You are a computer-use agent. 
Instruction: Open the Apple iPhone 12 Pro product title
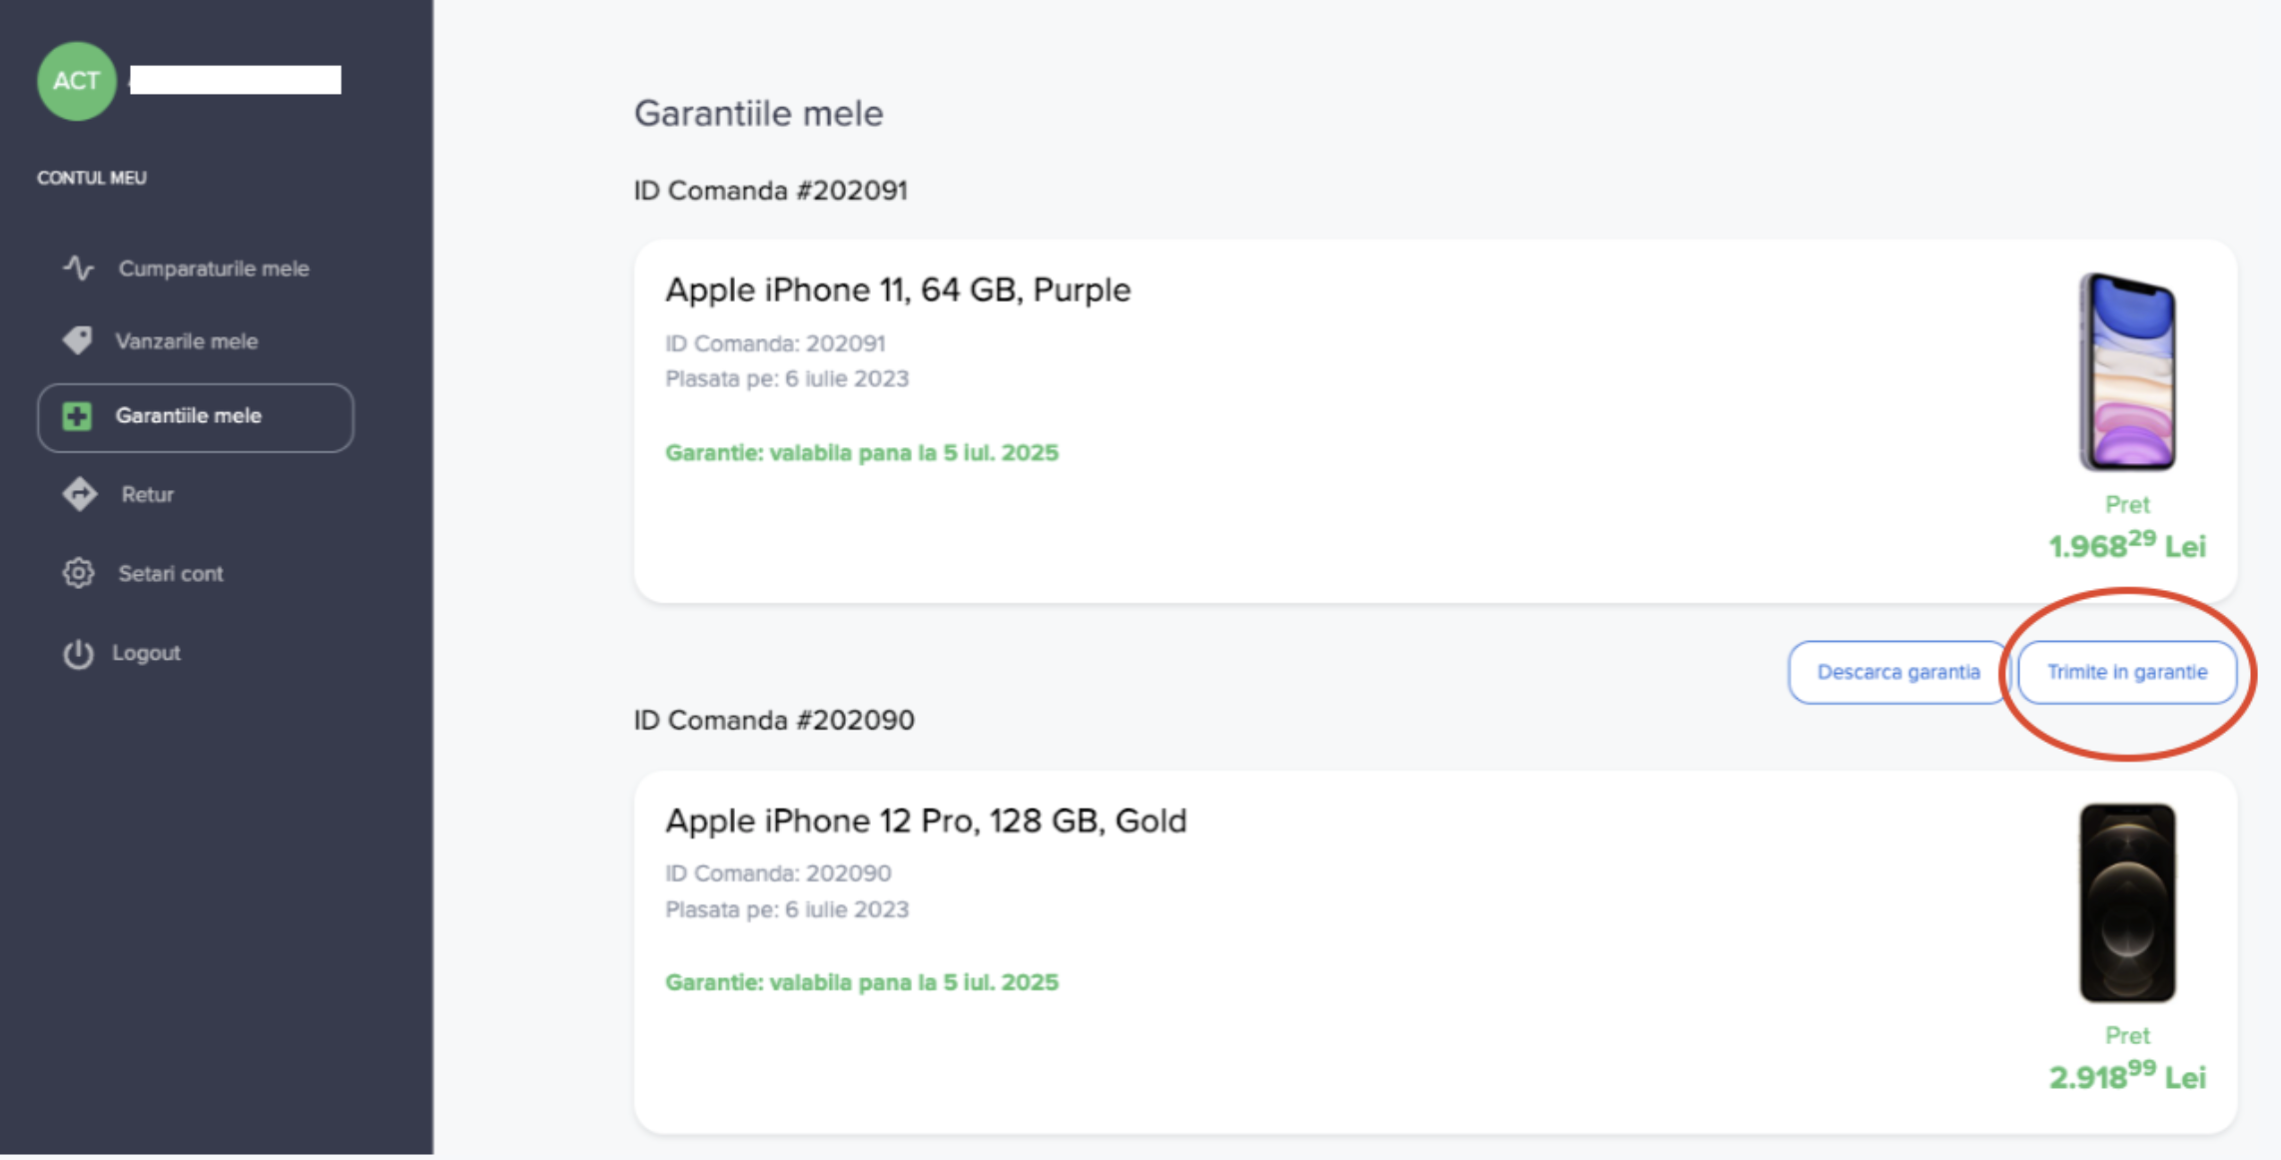(926, 821)
